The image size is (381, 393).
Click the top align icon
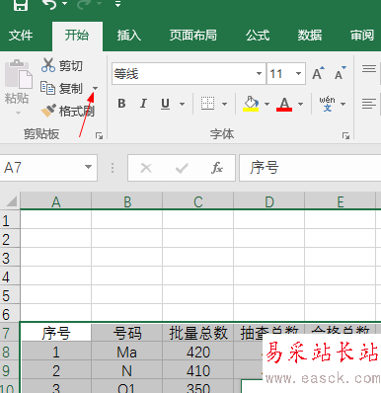click(369, 68)
